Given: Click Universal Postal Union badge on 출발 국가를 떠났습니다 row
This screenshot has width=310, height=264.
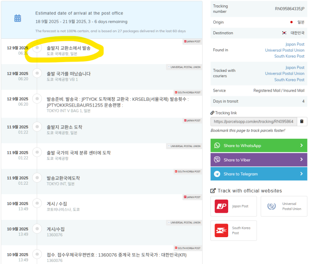Looking at the screenshot, I should point(184,67).
